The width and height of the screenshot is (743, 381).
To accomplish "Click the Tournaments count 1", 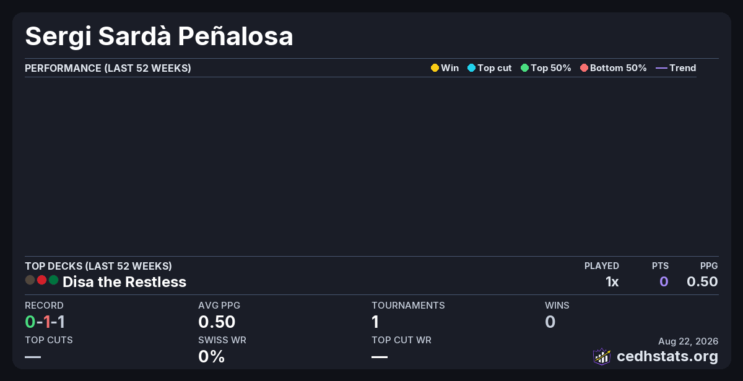I will (x=375, y=322).
